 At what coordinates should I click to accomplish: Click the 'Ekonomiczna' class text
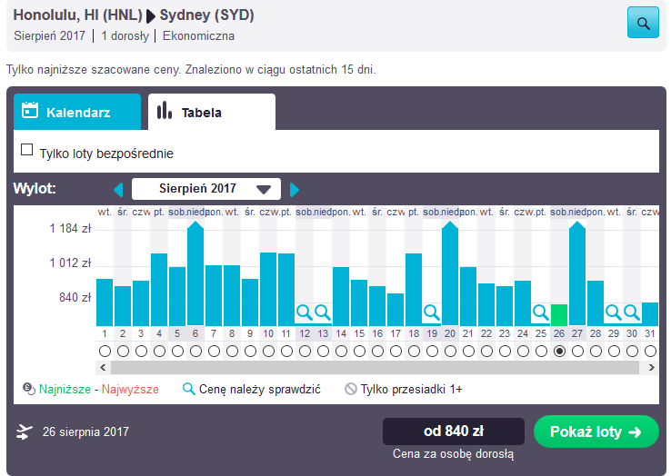point(198,36)
